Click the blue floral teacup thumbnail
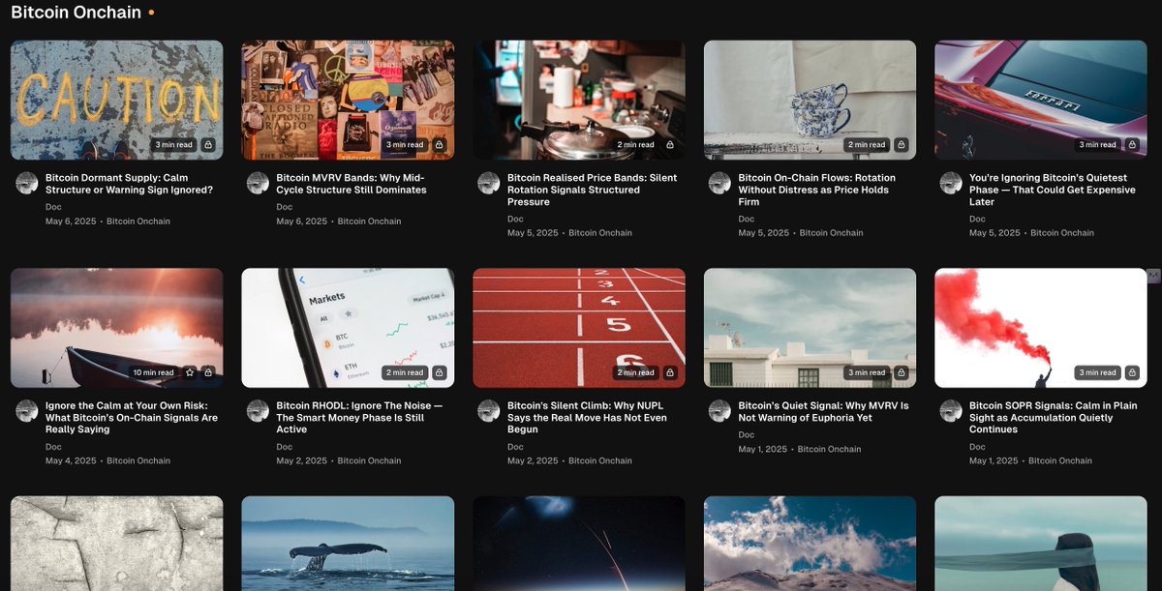 click(810, 100)
